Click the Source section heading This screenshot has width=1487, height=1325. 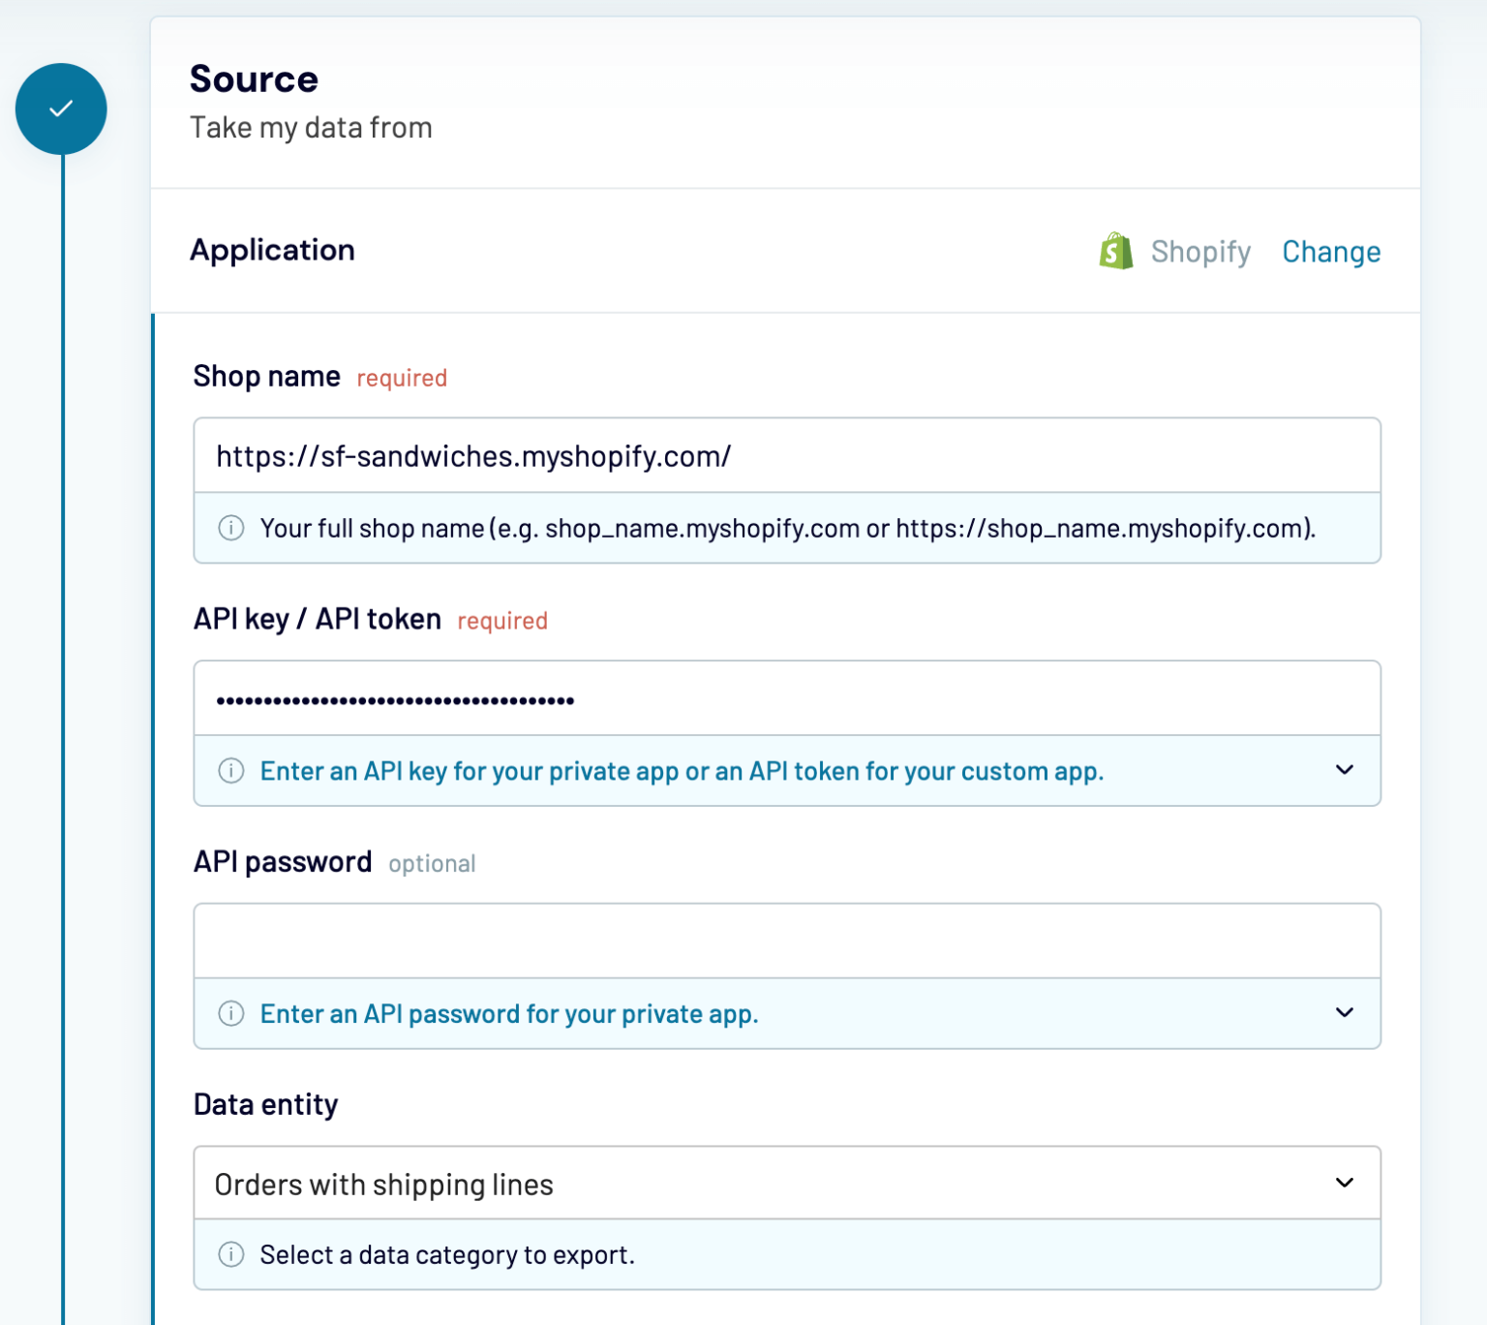point(255,78)
